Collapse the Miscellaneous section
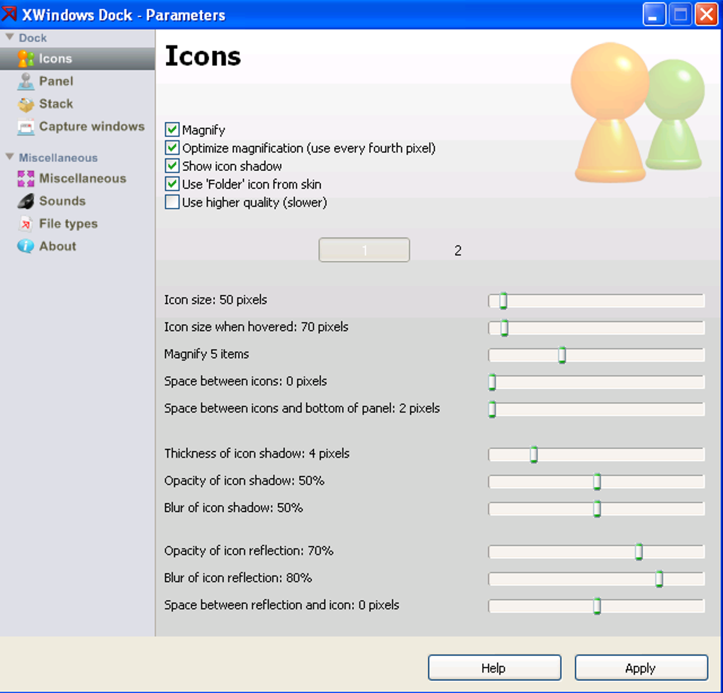 pos(9,157)
